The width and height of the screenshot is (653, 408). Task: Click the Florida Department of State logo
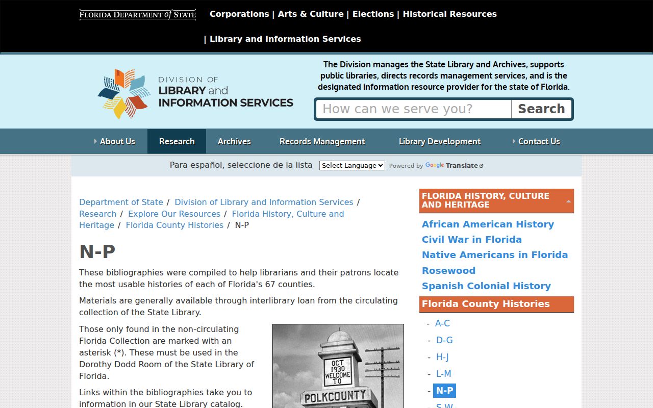138,15
